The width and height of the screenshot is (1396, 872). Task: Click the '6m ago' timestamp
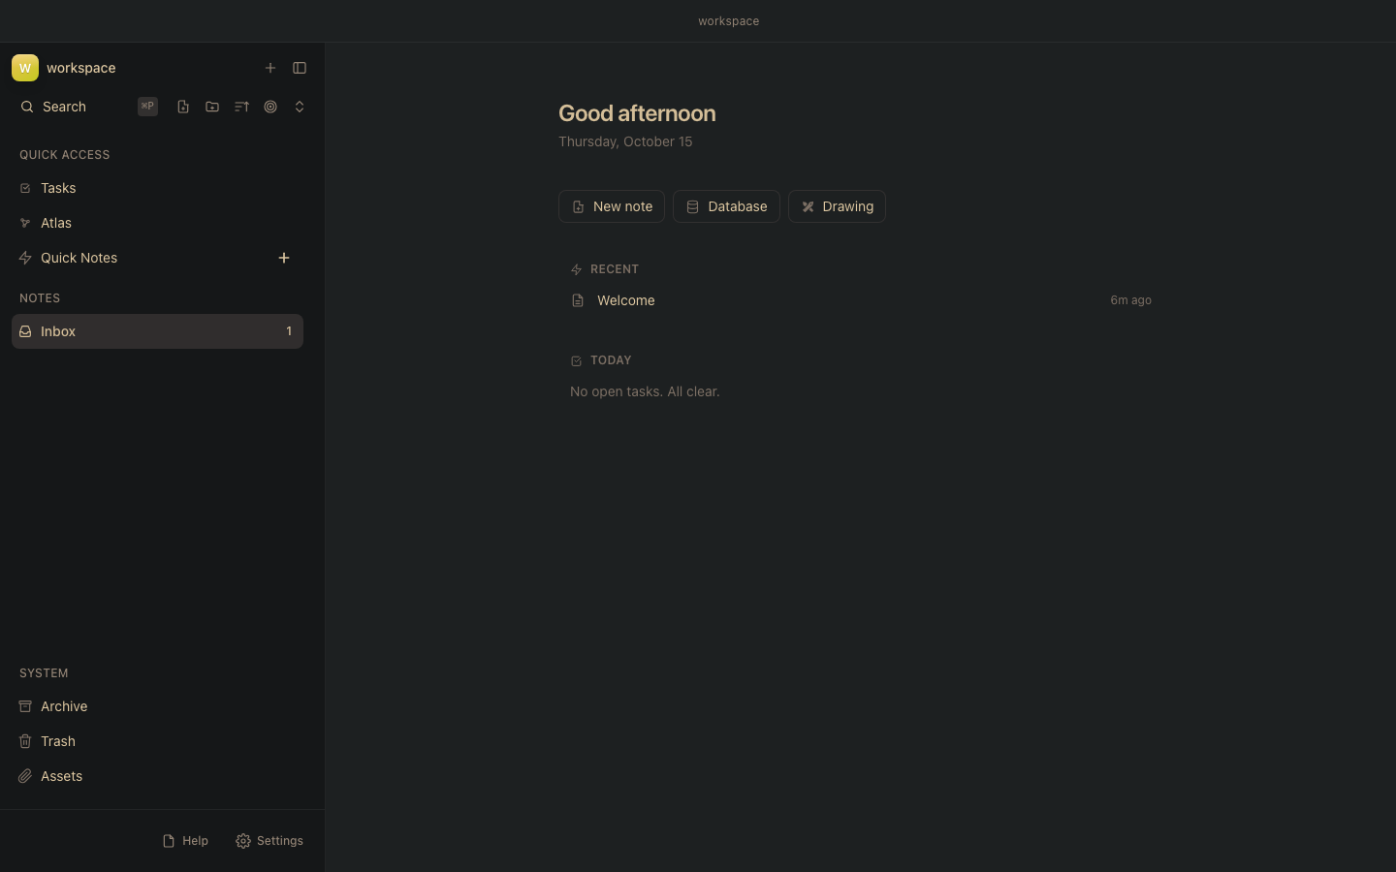coord(1130,300)
